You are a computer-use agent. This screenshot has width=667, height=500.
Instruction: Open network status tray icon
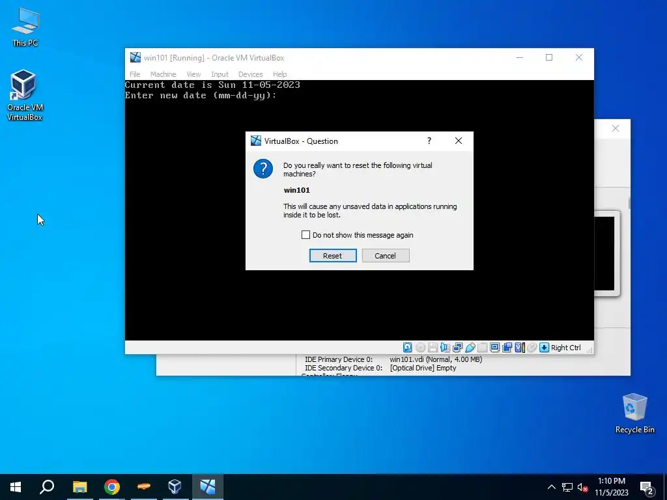(567, 487)
